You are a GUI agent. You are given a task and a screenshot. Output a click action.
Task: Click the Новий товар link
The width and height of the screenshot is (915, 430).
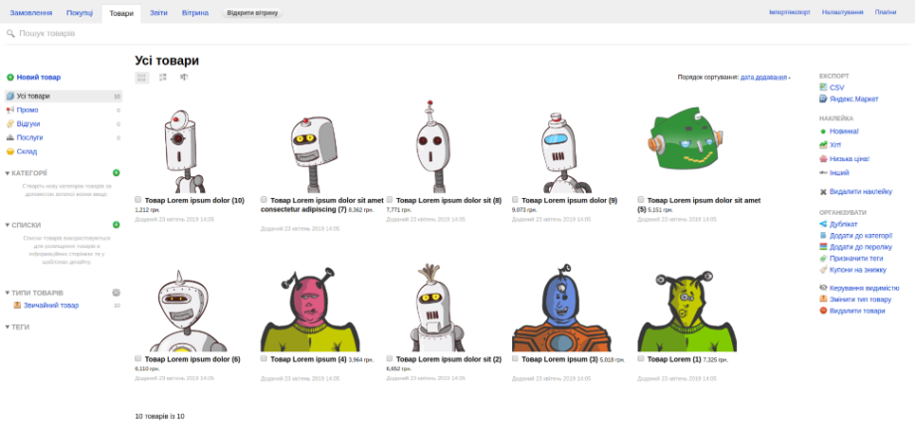(x=38, y=77)
